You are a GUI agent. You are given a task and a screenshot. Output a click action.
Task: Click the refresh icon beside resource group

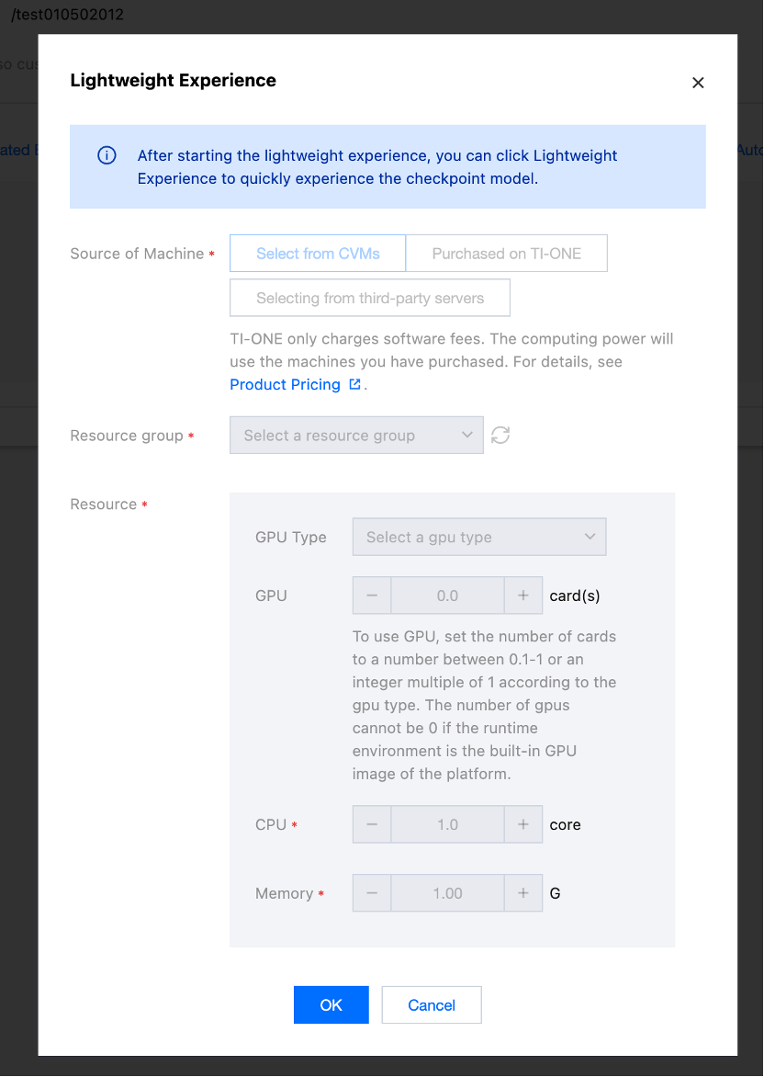[500, 436]
